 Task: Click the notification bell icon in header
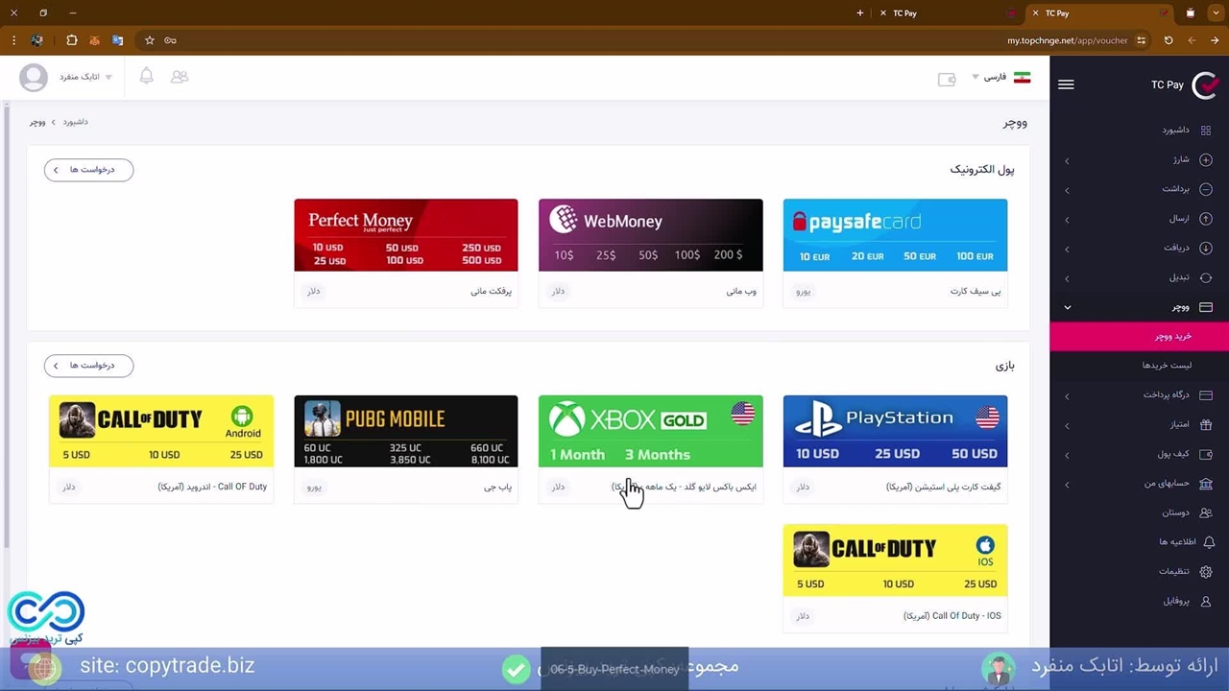[x=146, y=76]
